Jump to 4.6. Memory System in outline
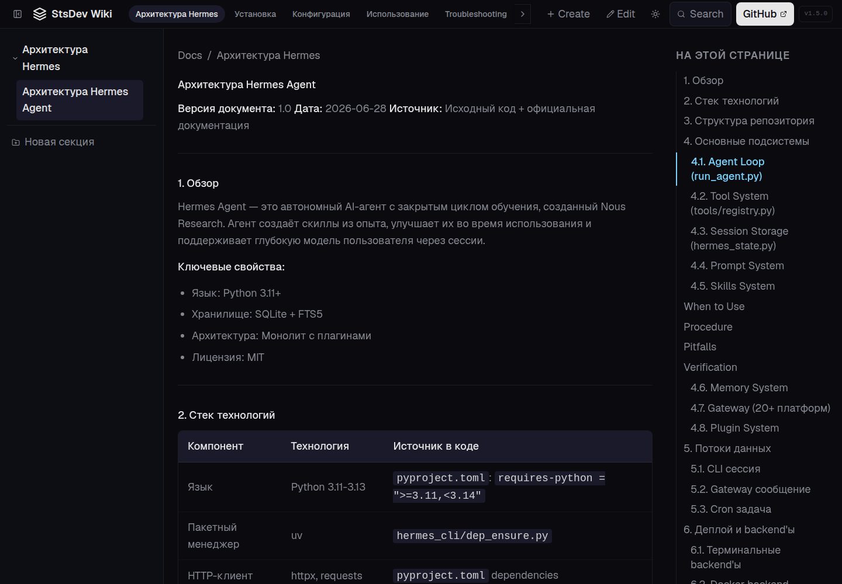This screenshot has height=584, width=842. point(739,388)
